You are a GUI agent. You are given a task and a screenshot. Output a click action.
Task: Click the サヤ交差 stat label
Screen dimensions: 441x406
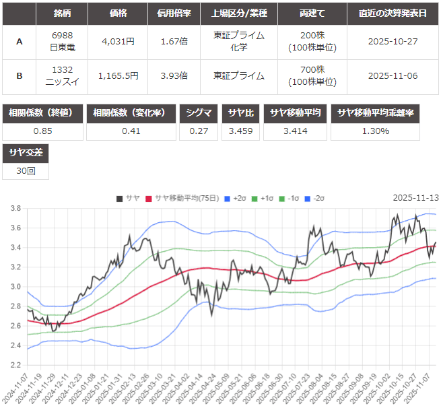[x=26, y=153]
